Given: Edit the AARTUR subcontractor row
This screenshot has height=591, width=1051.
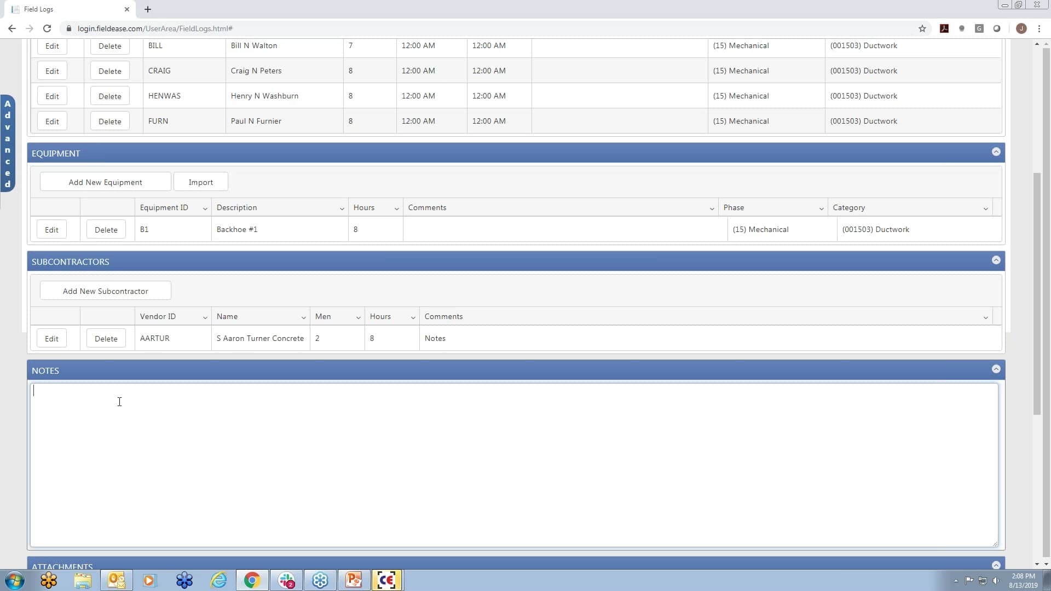Looking at the screenshot, I should click(51, 339).
